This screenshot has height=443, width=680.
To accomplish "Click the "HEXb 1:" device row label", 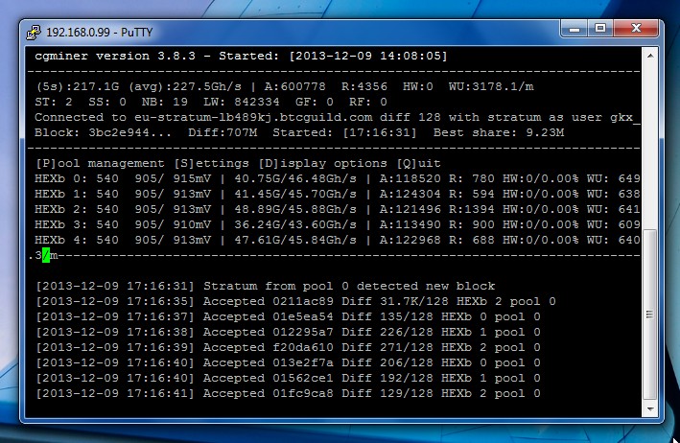I will (61, 194).
